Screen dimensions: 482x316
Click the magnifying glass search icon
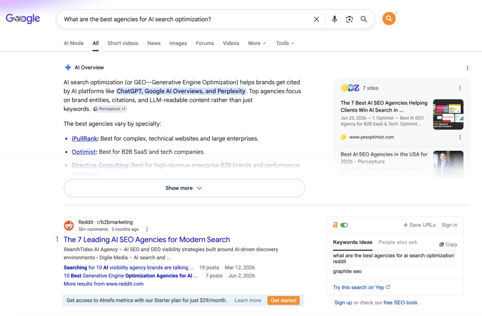tap(364, 19)
